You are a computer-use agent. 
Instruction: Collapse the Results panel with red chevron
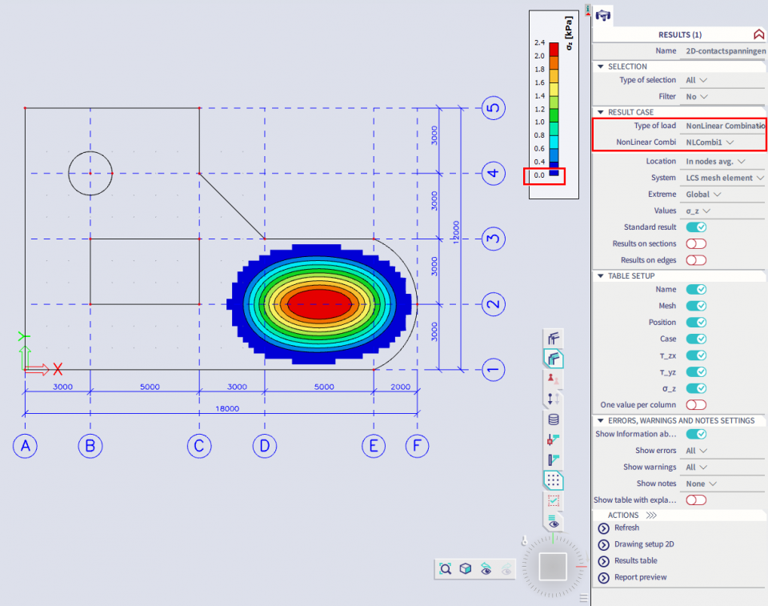click(x=758, y=34)
